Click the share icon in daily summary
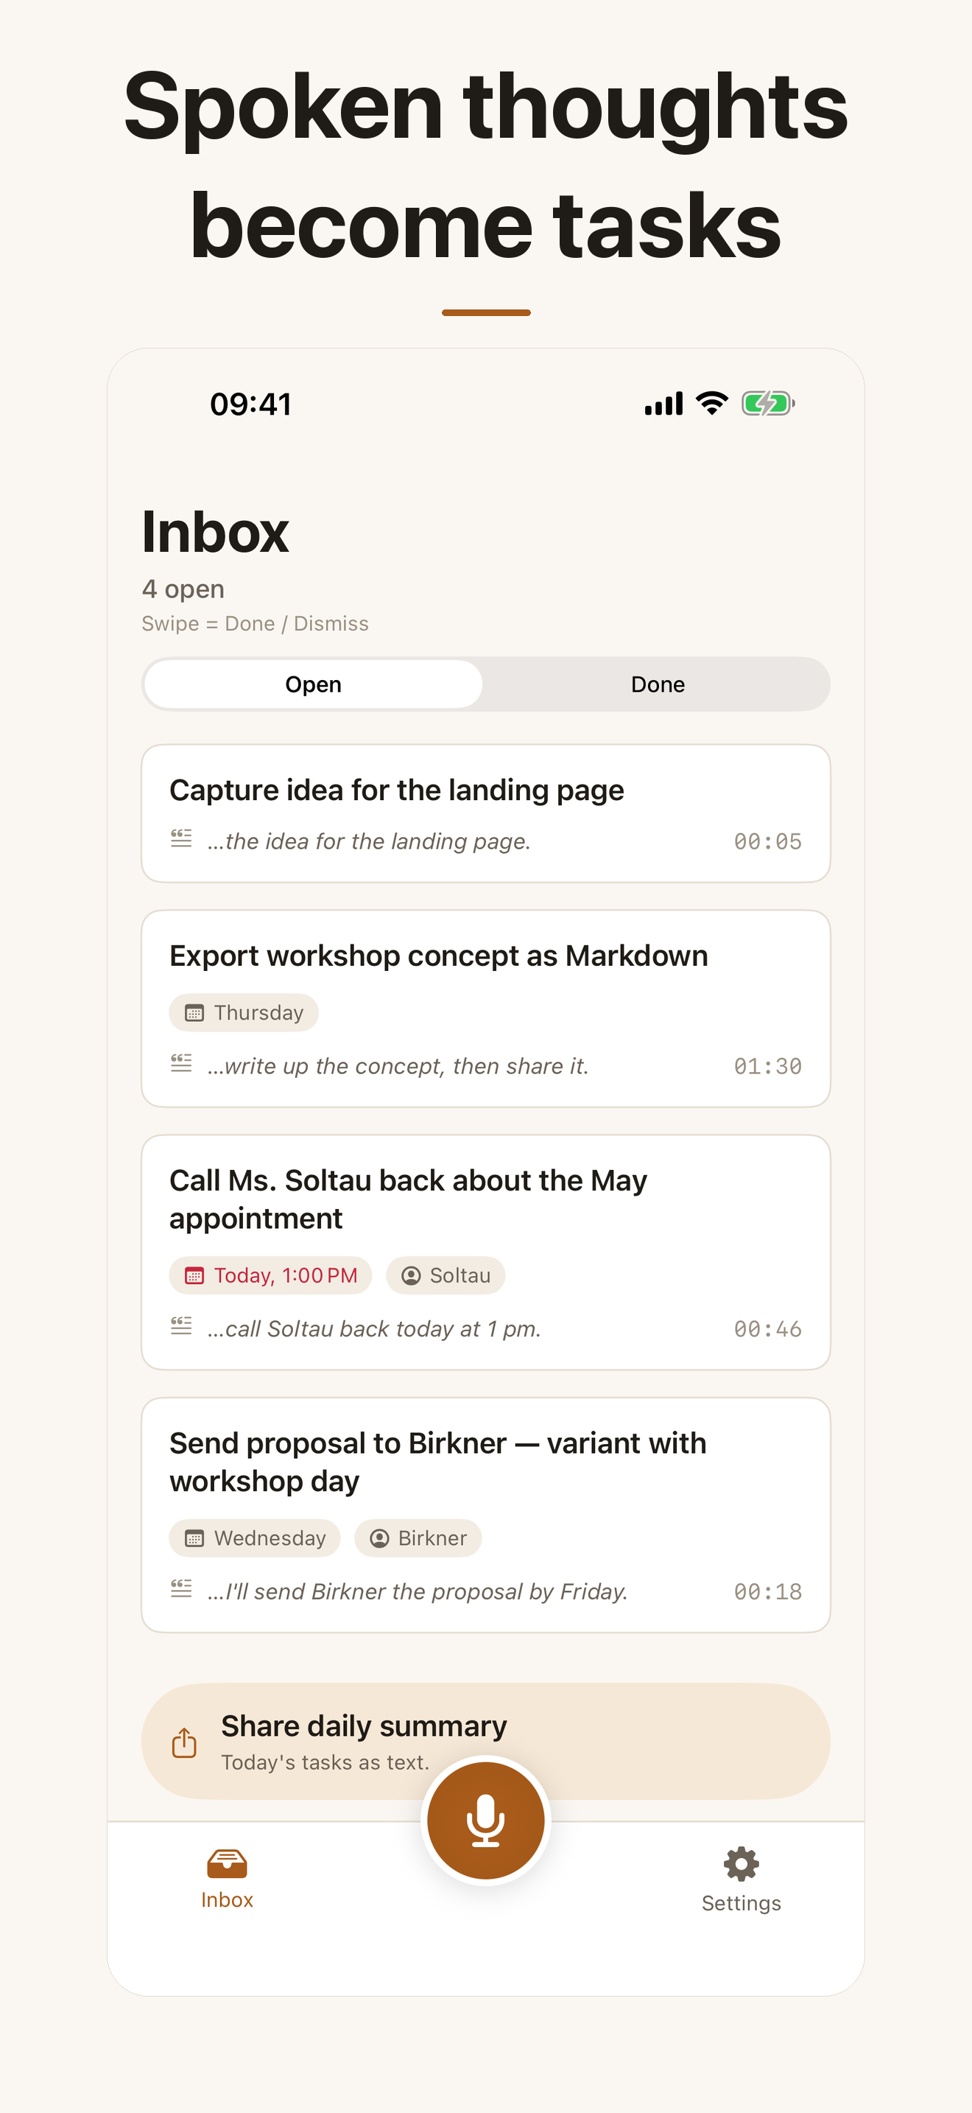The height and width of the screenshot is (2113, 972). coord(184,1742)
